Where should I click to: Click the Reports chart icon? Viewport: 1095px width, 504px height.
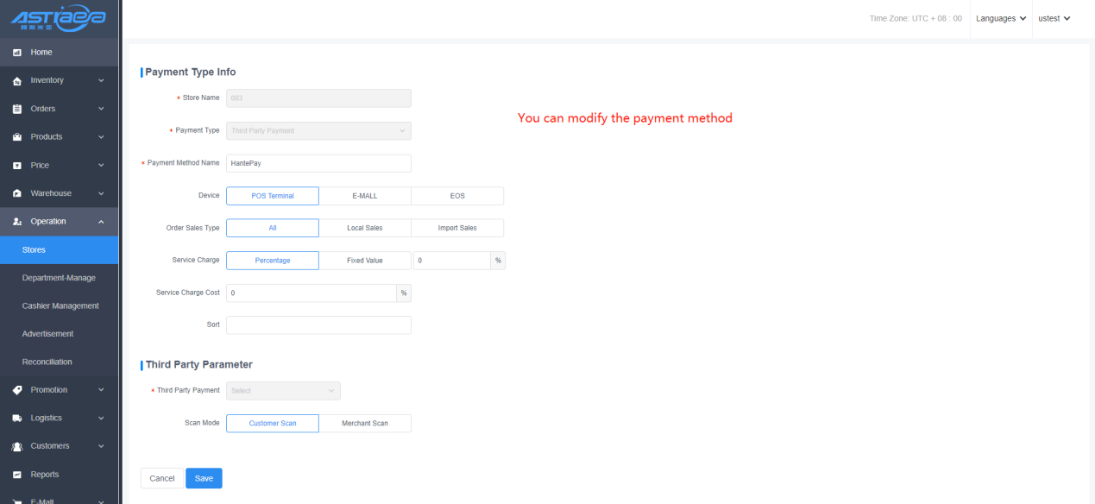[x=16, y=475]
